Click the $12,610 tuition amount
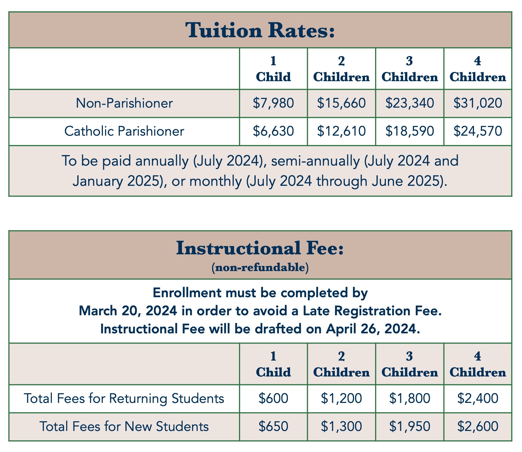The width and height of the screenshot is (522, 452). tap(341, 131)
